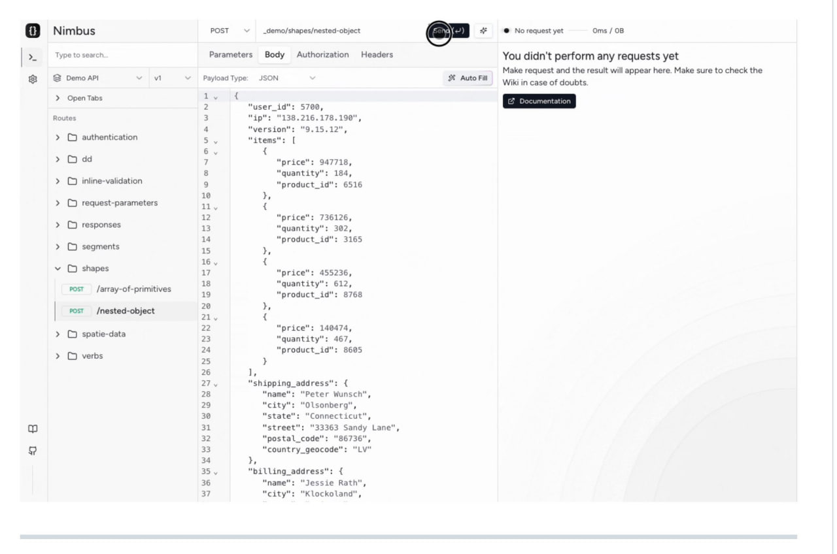Click the "name": "Peter Wunsch" line

316,395
